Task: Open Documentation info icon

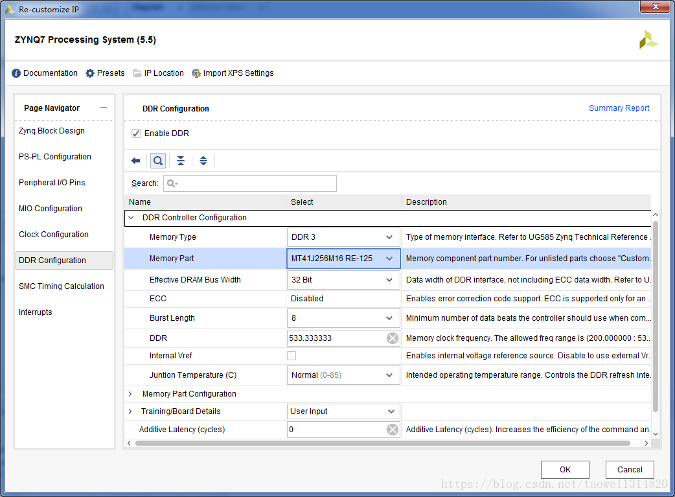Action: click(x=16, y=73)
